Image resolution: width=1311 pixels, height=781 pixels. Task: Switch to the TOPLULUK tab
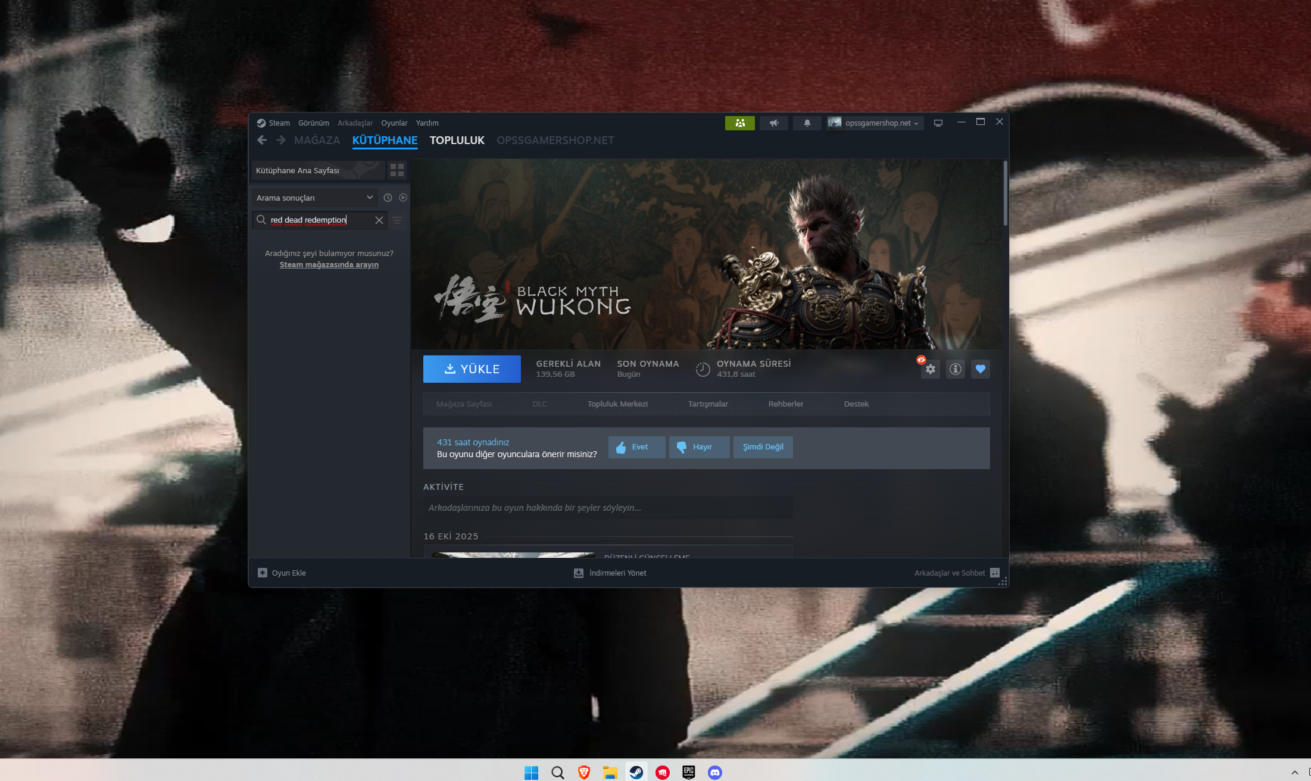[457, 140]
